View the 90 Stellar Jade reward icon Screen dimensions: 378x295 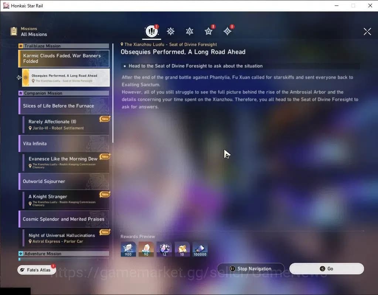click(146, 249)
